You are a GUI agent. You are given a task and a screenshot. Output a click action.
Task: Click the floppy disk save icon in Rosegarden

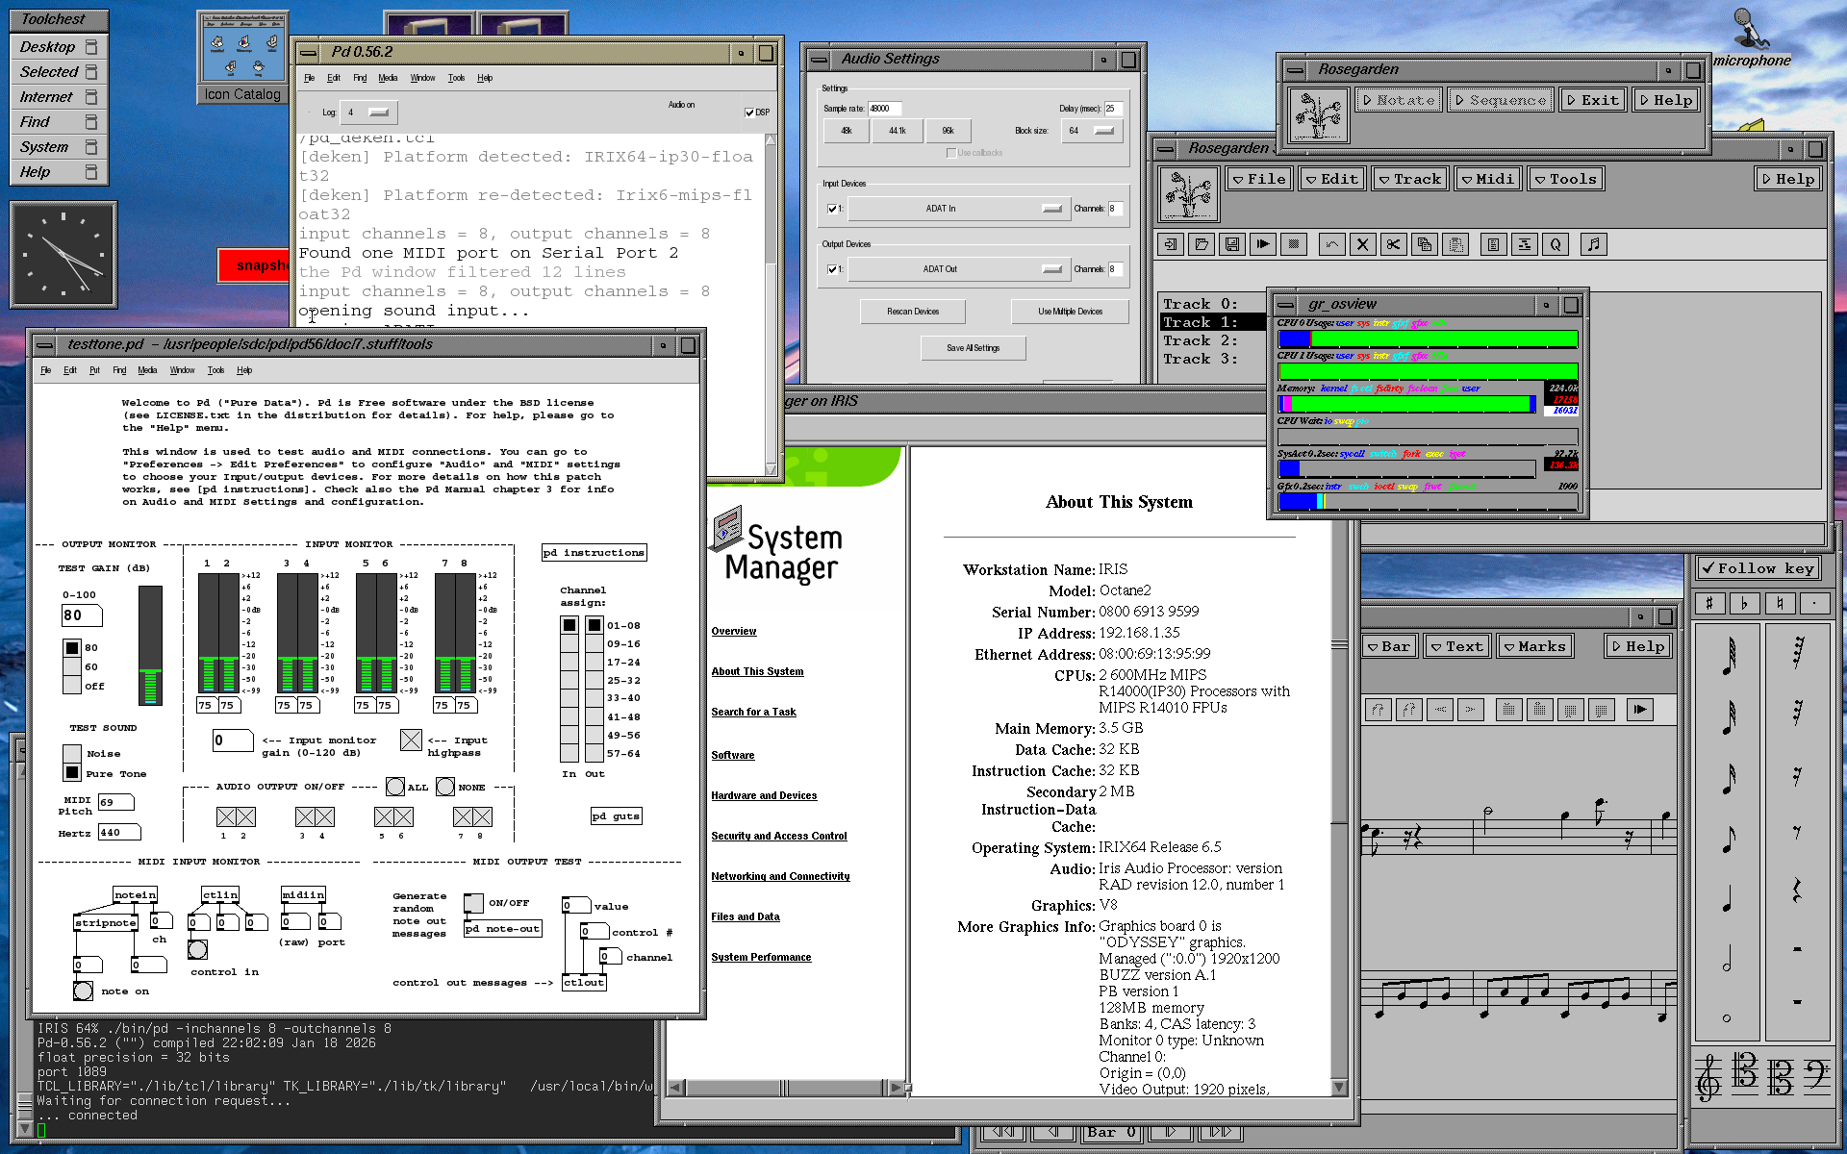pos(1231,244)
